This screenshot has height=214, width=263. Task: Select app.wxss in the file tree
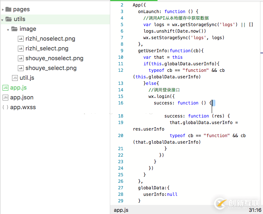point(23,107)
